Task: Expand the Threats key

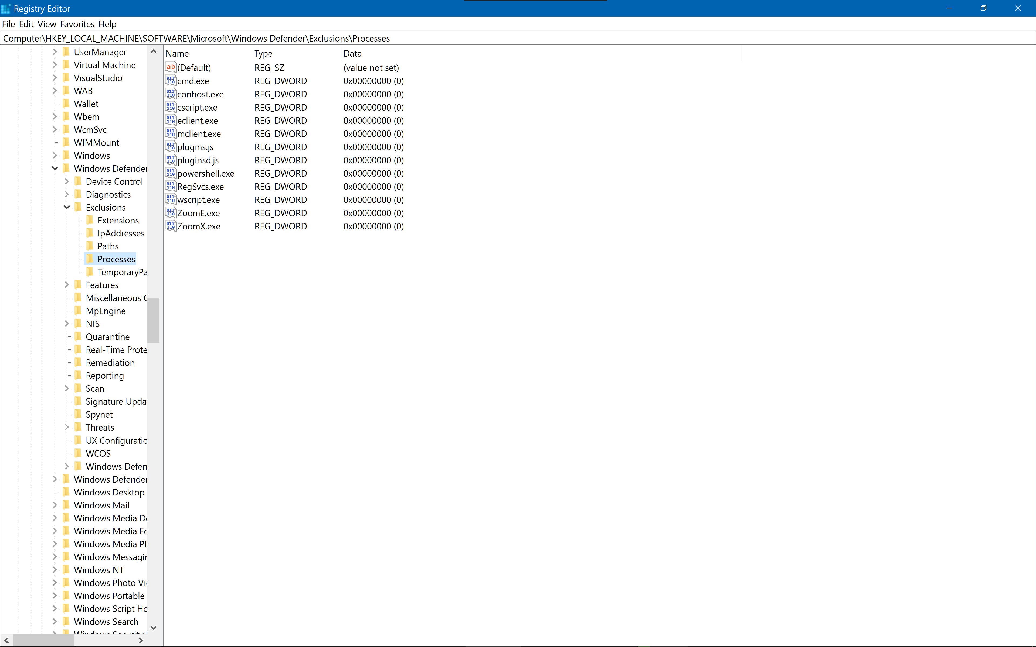Action: [67, 427]
